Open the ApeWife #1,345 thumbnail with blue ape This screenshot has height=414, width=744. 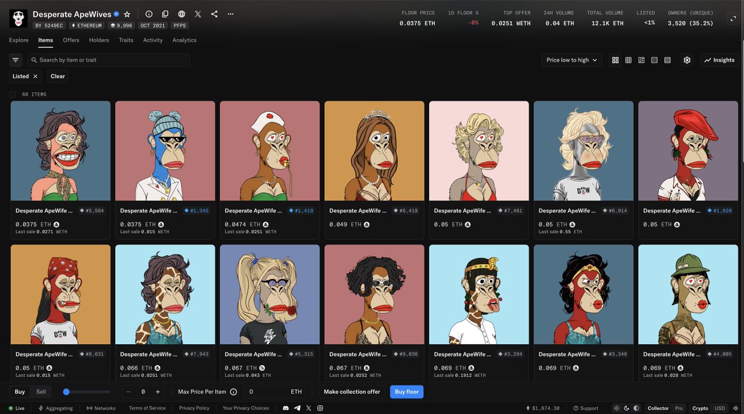[165, 151]
